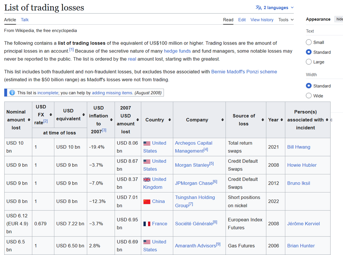
Task: Open the real amount link
Action: point(132,59)
